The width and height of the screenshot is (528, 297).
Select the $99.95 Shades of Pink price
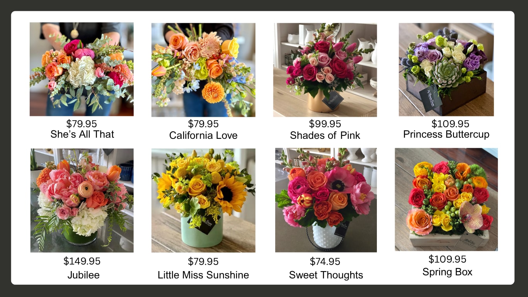(325, 124)
